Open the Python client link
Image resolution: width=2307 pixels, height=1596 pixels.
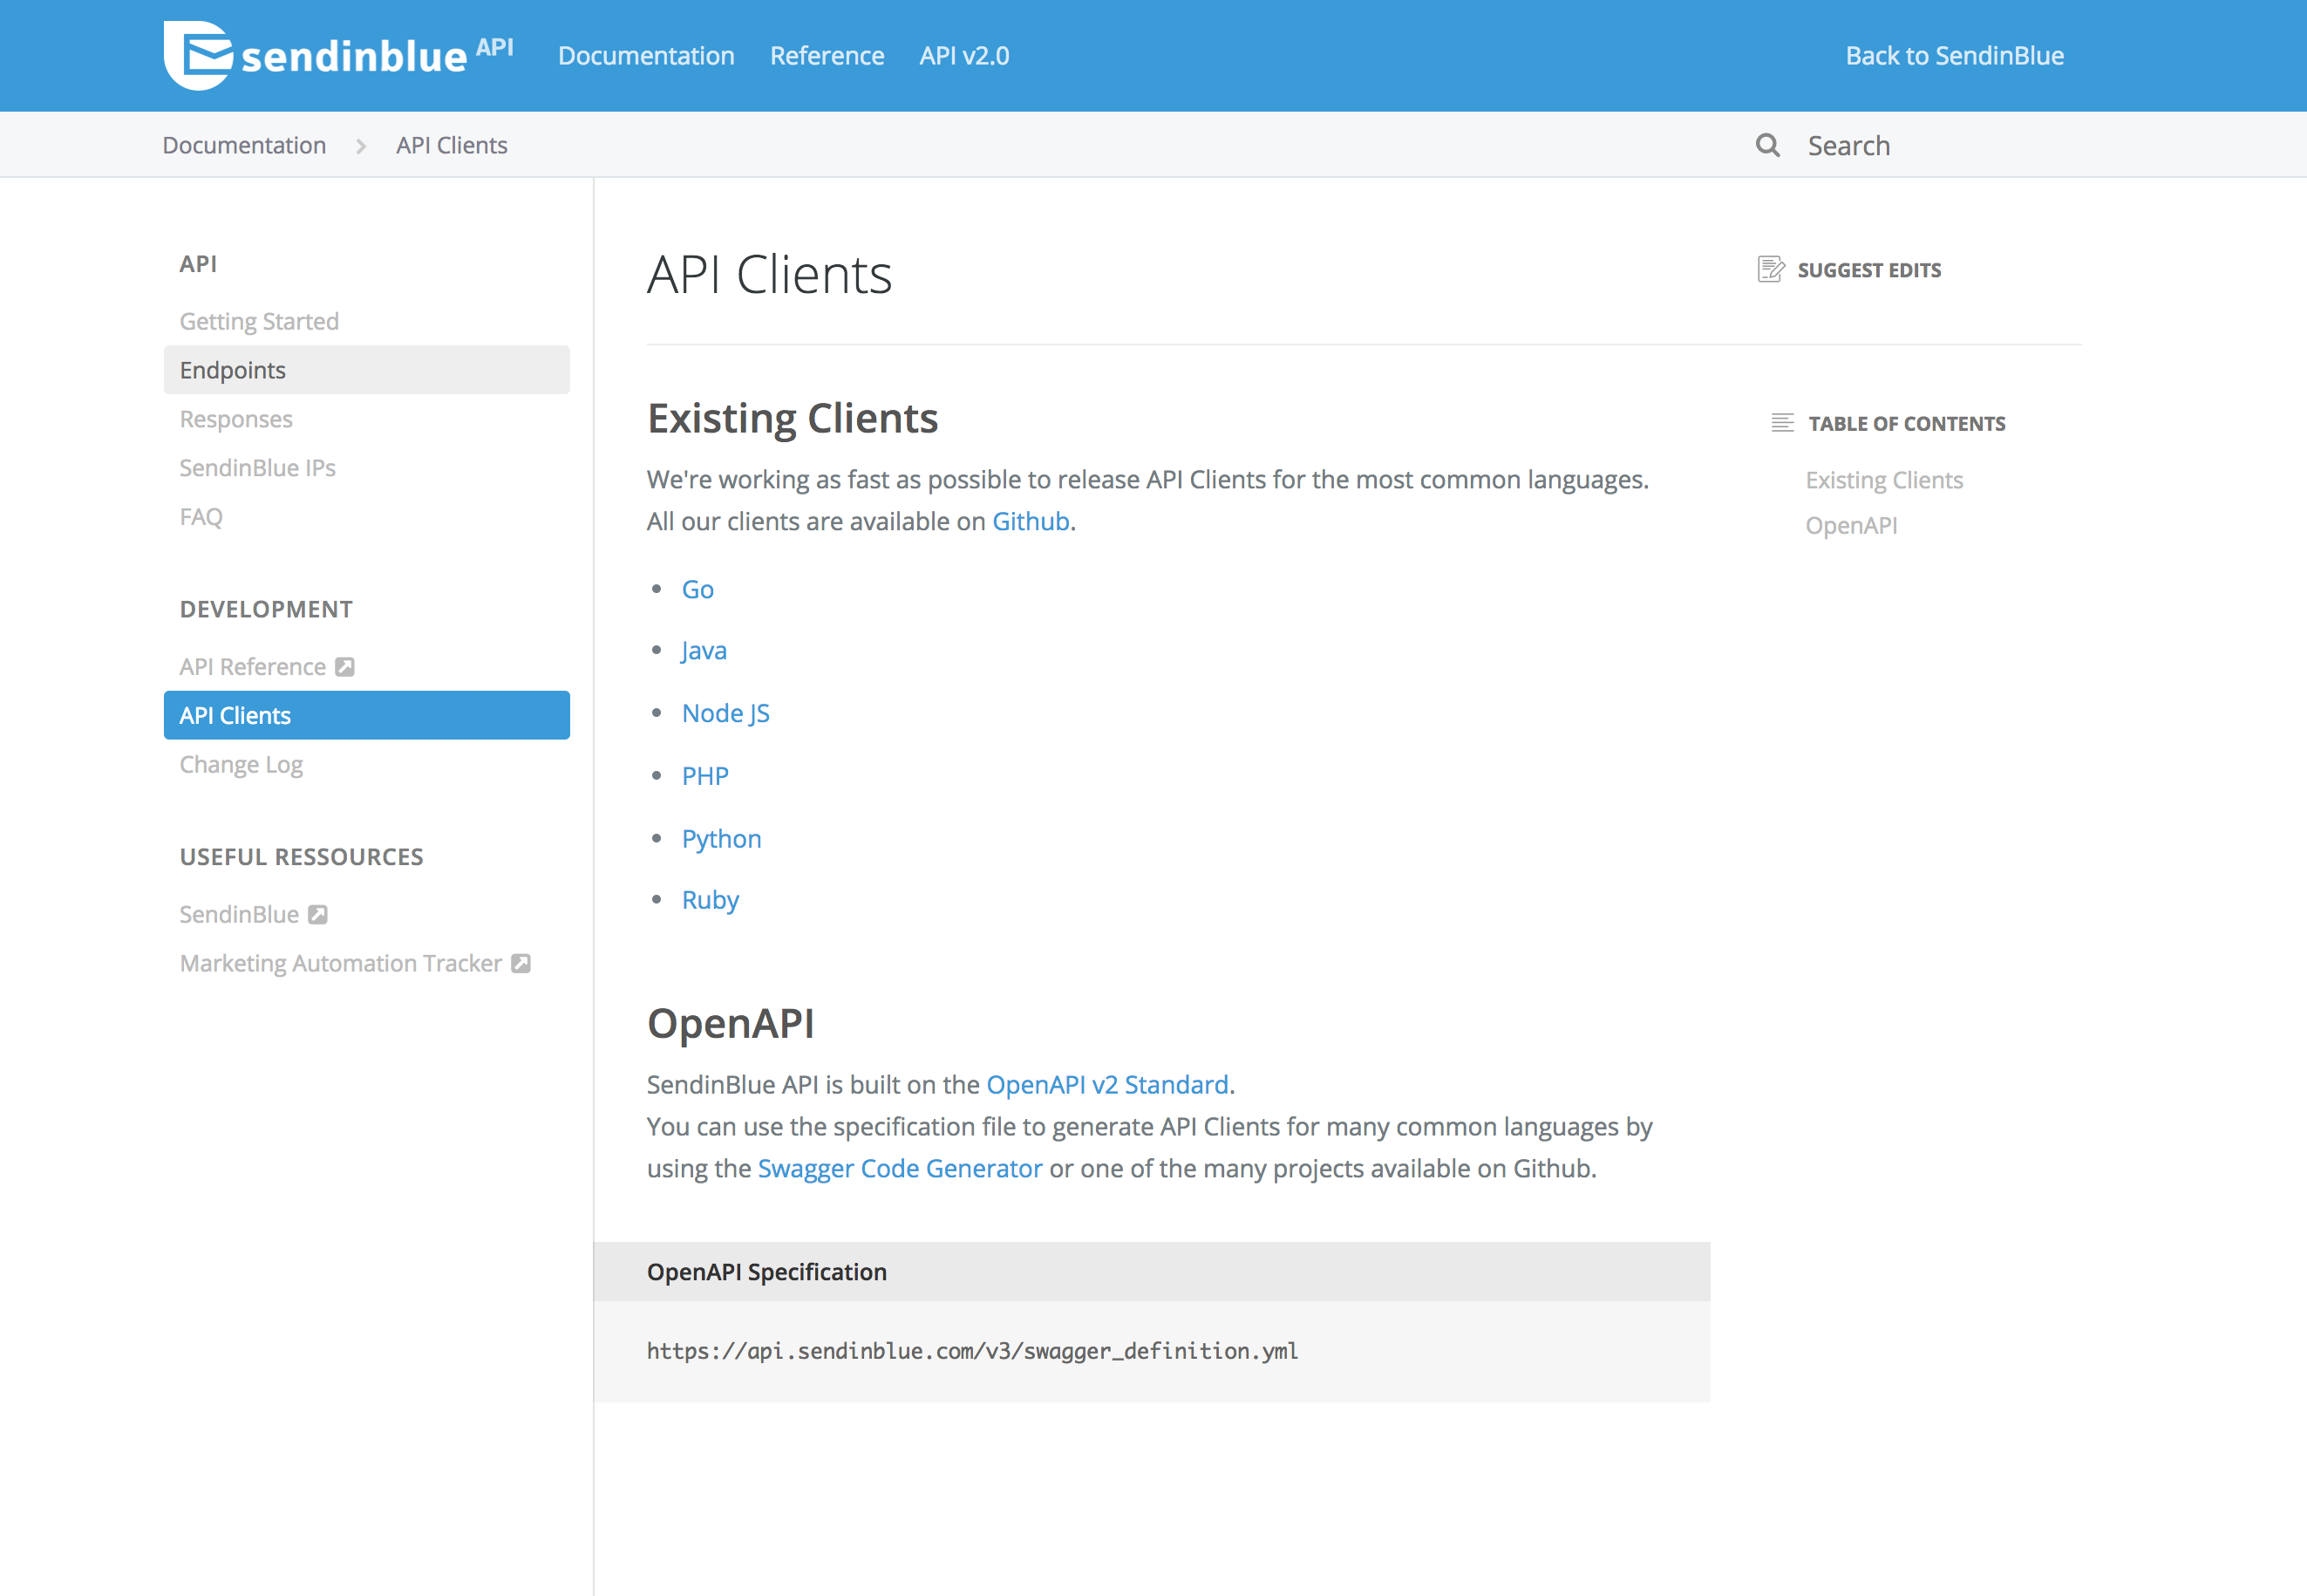[x=721, y=838]
